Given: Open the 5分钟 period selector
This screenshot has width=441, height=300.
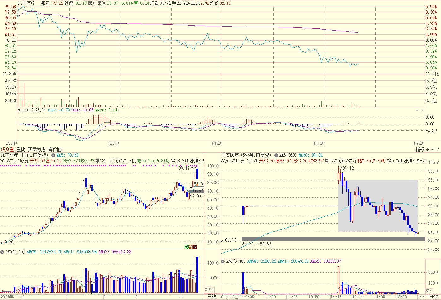Looking at the screenshot, I should pos(433,297).
